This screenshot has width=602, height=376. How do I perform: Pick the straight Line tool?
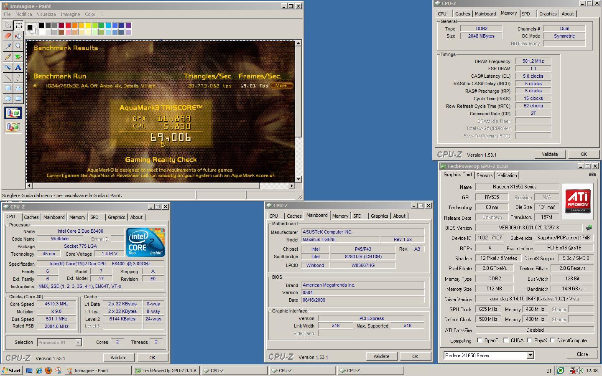(8, 78)
